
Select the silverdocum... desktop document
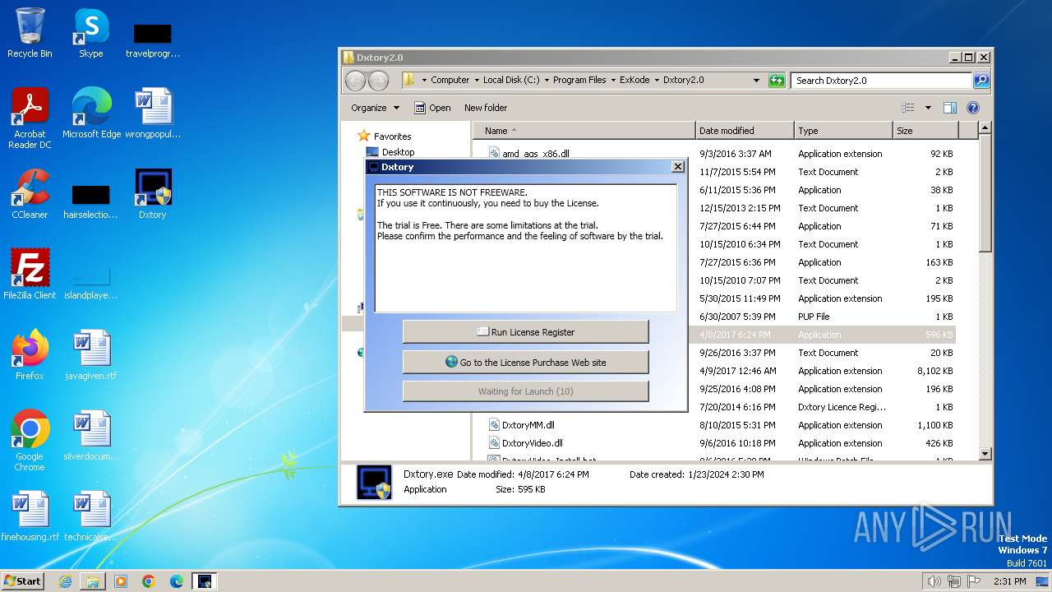pyautogui.click(x=91, y=436)
